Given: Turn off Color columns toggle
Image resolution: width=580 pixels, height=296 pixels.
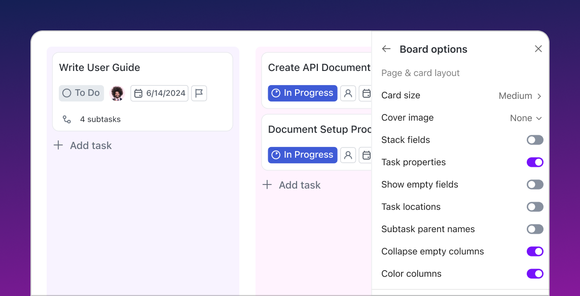Looking at the screenshot, I should point(535,274).
